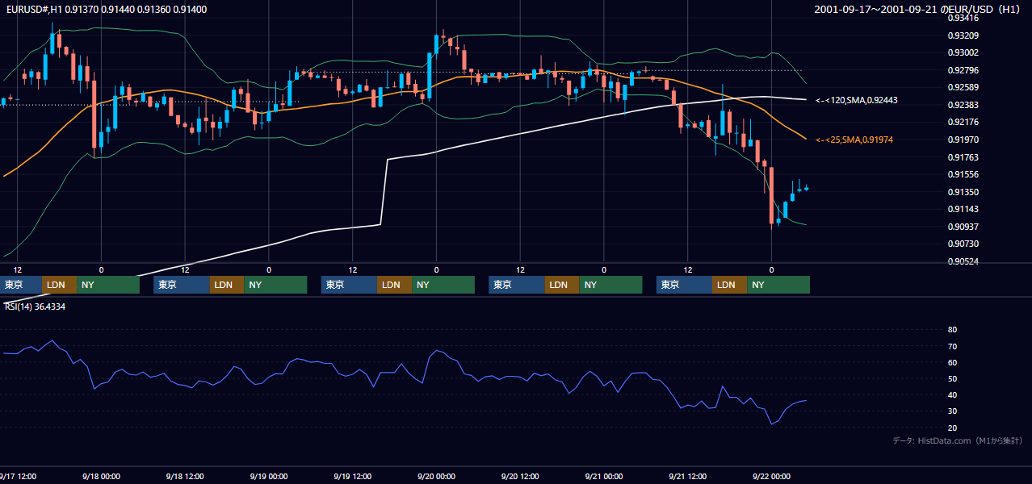This screenshot has width=1032, height=484.
Task: Click the 9/22 00:00 time axis label
Action: tap(771, 476)
